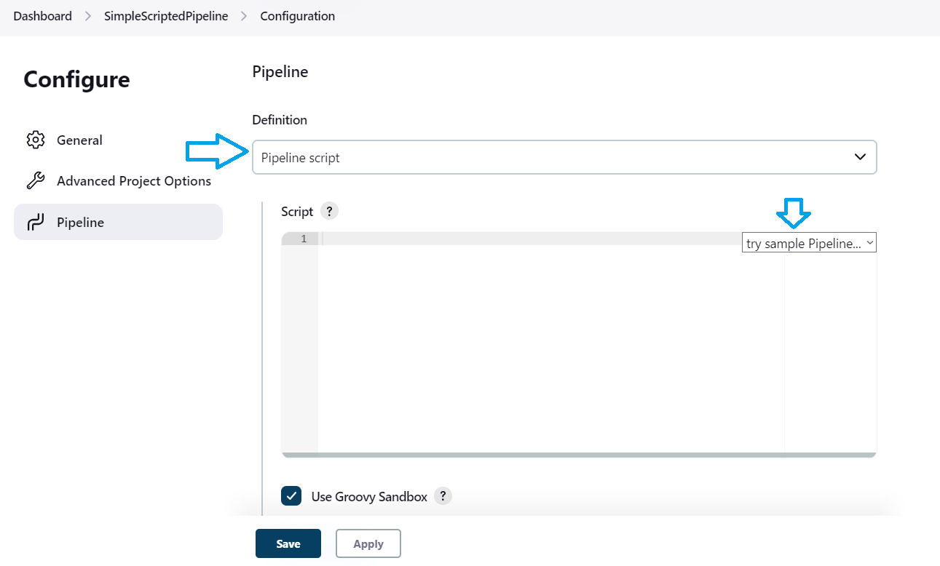Select the Pipeline sidebar item
Image resolution: width=940 pixels, height=566 pixels.
point(118,222)
